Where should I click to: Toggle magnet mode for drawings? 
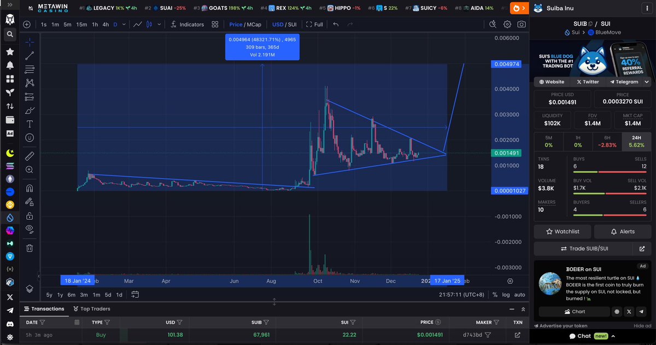pyautogui.click(x=30, y=188)
